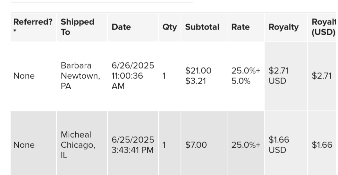Click the Shipped To column header
338x175 pixels.
tap(82, 27)
